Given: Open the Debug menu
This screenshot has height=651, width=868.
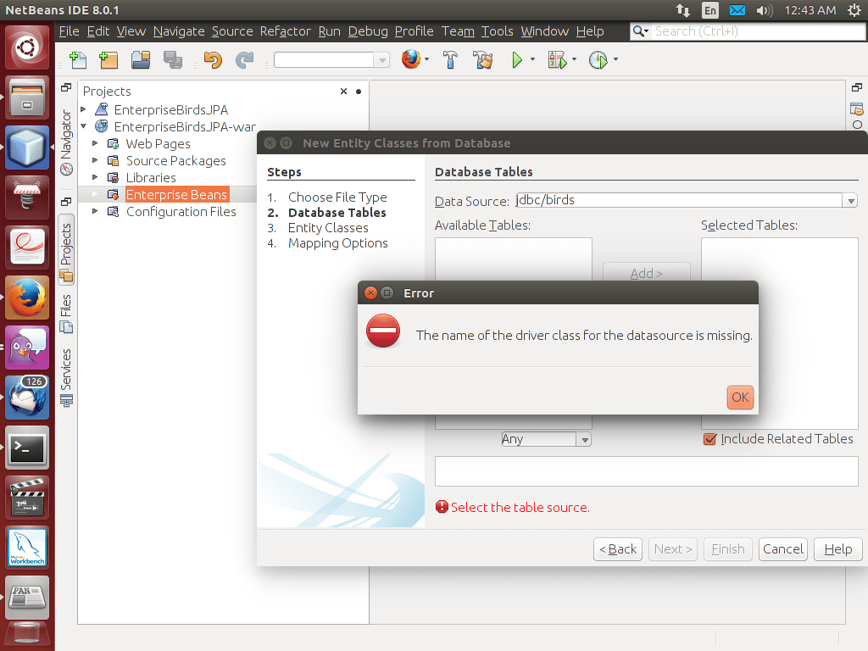Looking at the screenshot, I should point(368,31).
